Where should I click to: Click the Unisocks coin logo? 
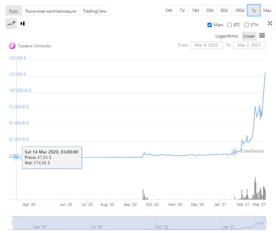click(12, 46)
